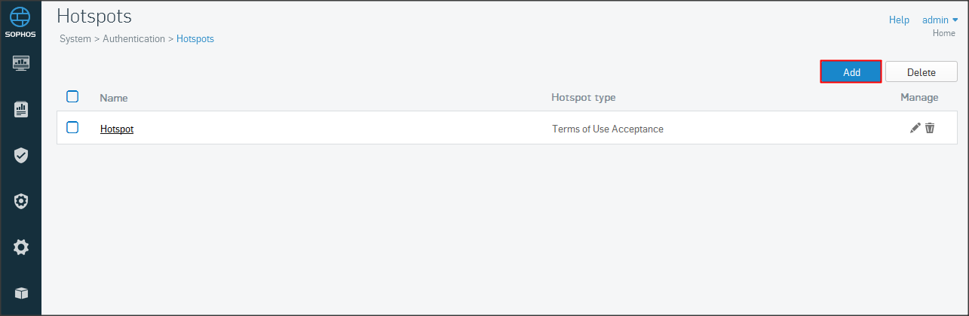The image size is (969, 316).
Task: Check the box beside the Hotspot row
Action: [72, 127]
